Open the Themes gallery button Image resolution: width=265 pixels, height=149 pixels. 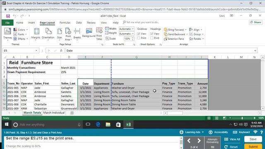pyautogui.click(x=7, y=34)
